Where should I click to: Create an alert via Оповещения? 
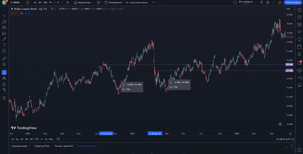113,2
